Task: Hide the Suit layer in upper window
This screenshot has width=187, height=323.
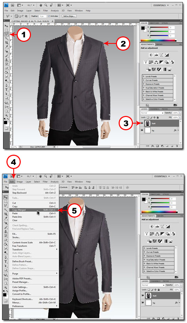Action: click(142, 123)
